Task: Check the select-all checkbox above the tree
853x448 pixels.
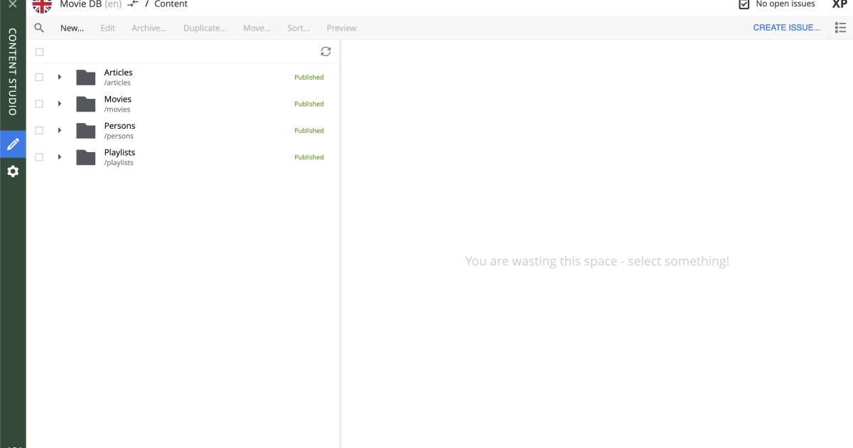Action: coord(39,51)
